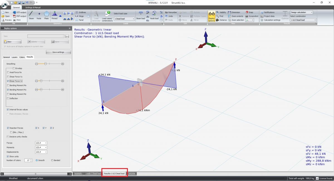Add a Beam load
The width and height of the screenshot is (334, 181).
click(141, 15)
